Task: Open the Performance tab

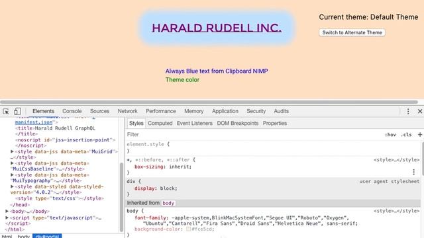Action: pyautogui.click(x=160, y=111)
